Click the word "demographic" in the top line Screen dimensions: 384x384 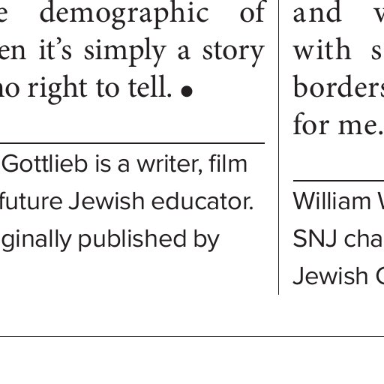[x=124, y=14]
